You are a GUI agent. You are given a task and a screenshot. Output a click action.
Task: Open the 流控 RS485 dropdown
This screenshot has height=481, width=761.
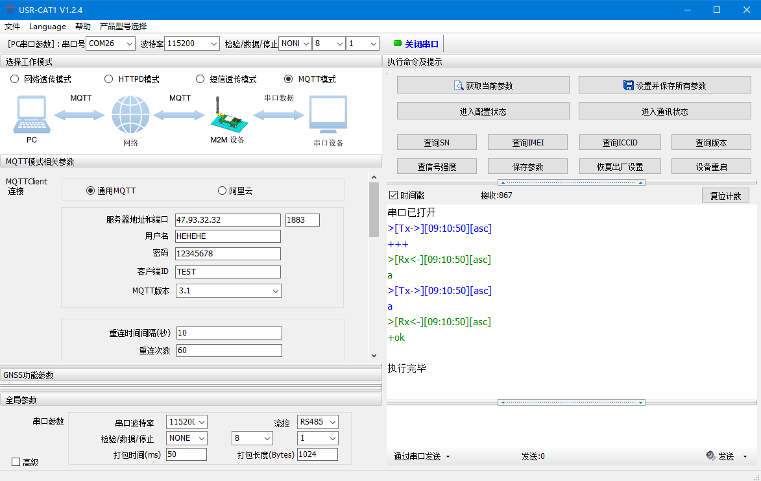point(332,422)
